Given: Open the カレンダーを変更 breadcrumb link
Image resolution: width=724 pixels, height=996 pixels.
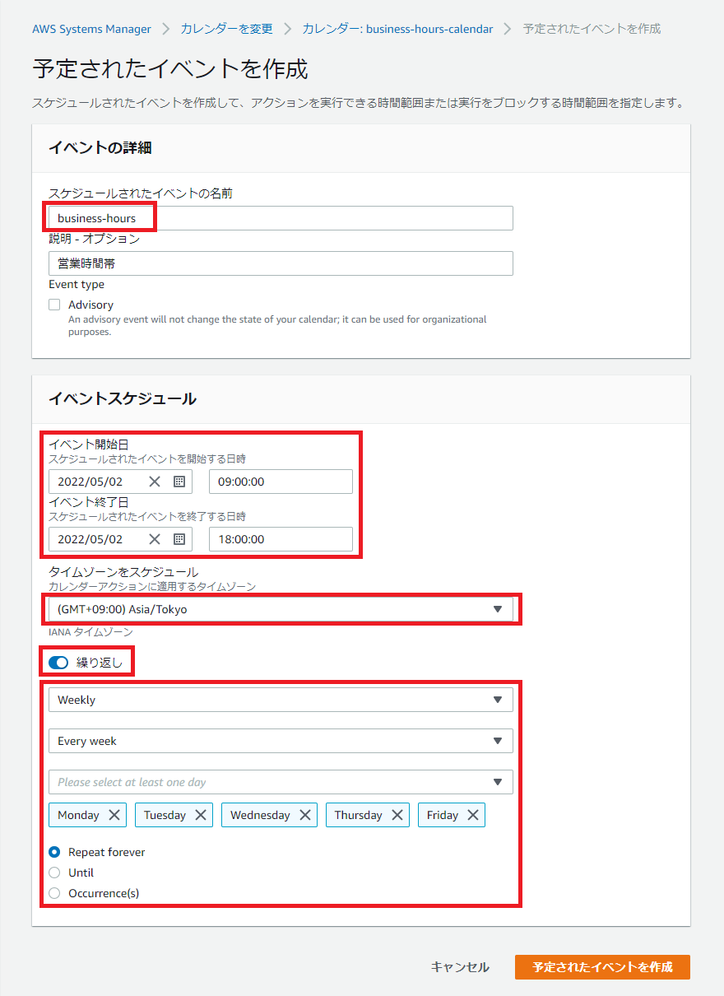Looking at the screenshot, I should [226, 29].
